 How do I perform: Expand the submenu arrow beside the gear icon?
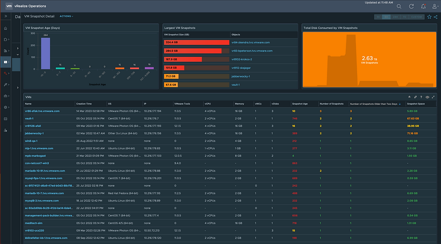pyautogui.click(x=9, y=107)
